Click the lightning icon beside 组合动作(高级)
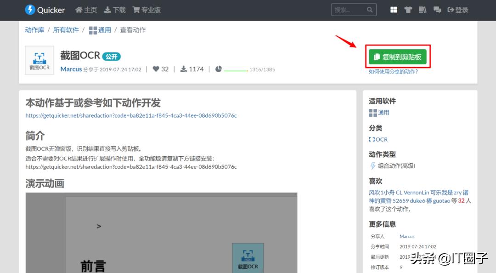Viewport: 496px width, 273px height. (372, 165)
